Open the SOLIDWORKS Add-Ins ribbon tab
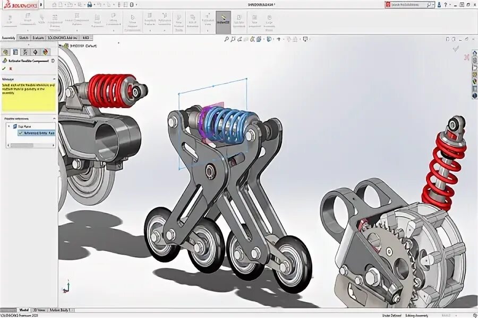 63,38
